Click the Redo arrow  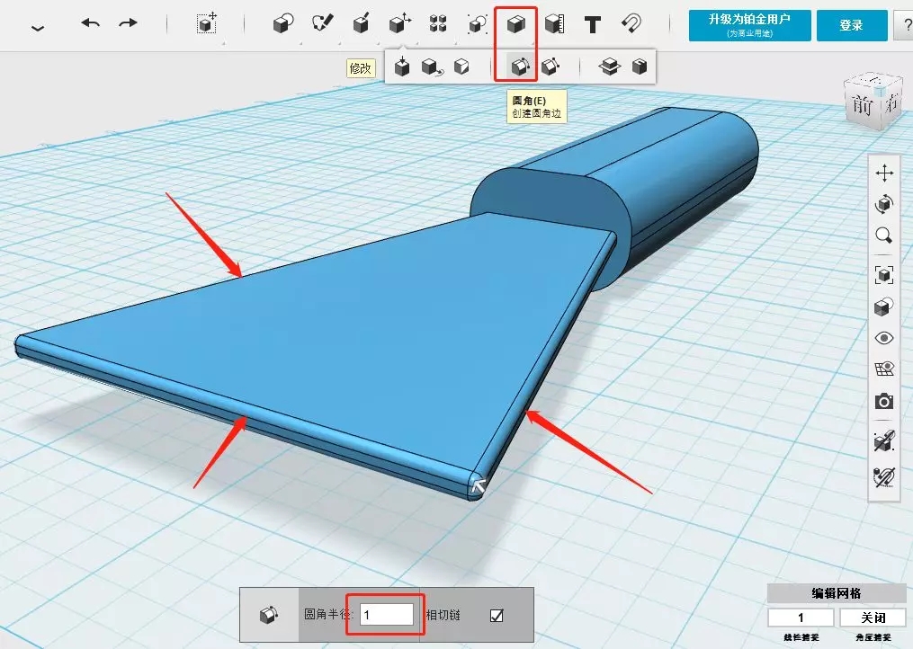click(129, 23)
